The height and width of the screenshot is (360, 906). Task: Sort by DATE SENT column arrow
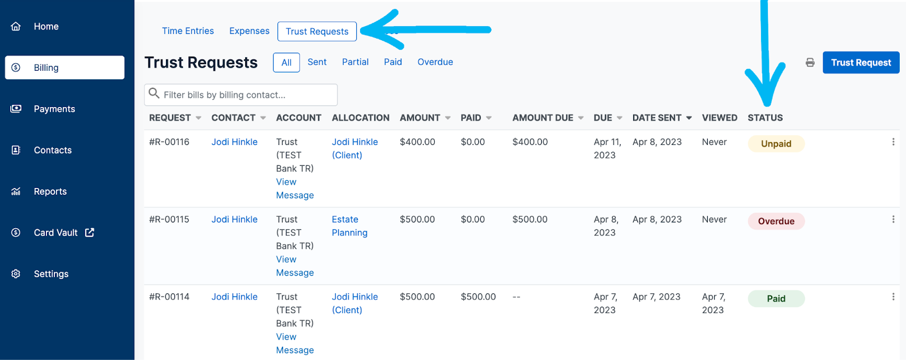(x=689, y=118)
